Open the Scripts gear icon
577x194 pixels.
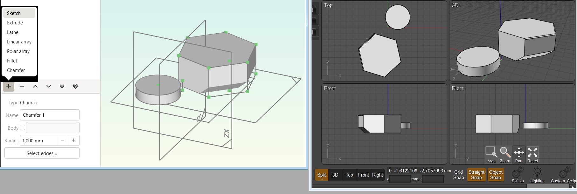(x=518, y=175)
